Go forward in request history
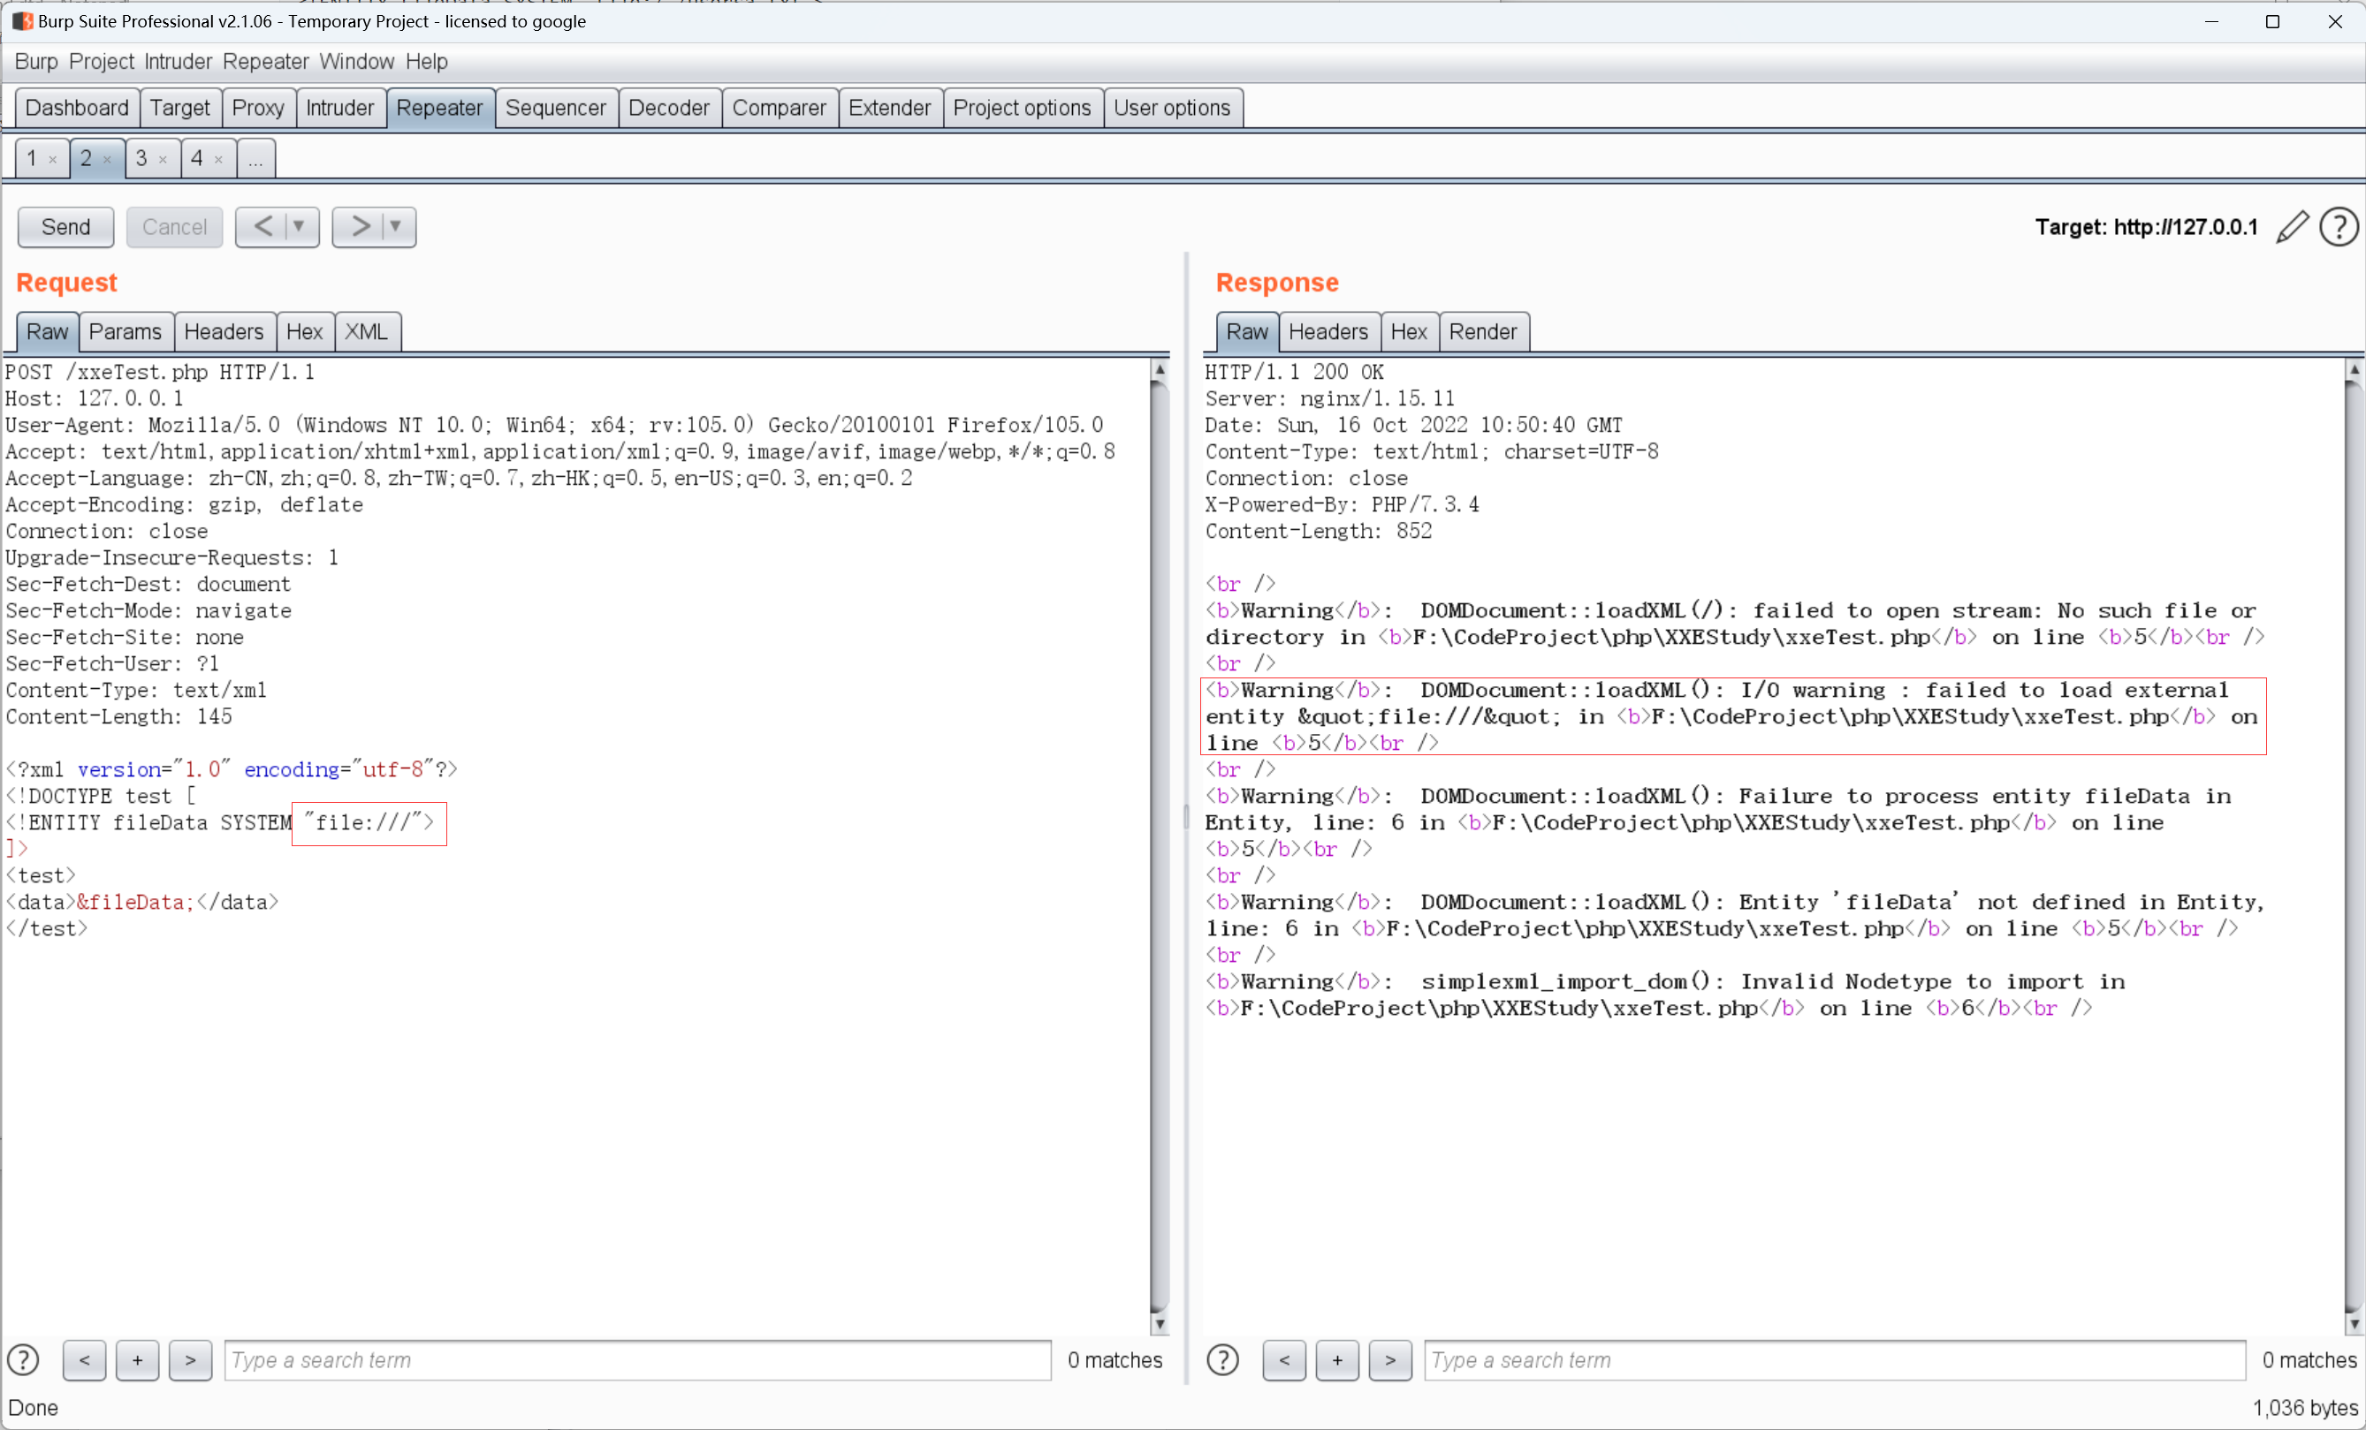 [x=358, y=226]
